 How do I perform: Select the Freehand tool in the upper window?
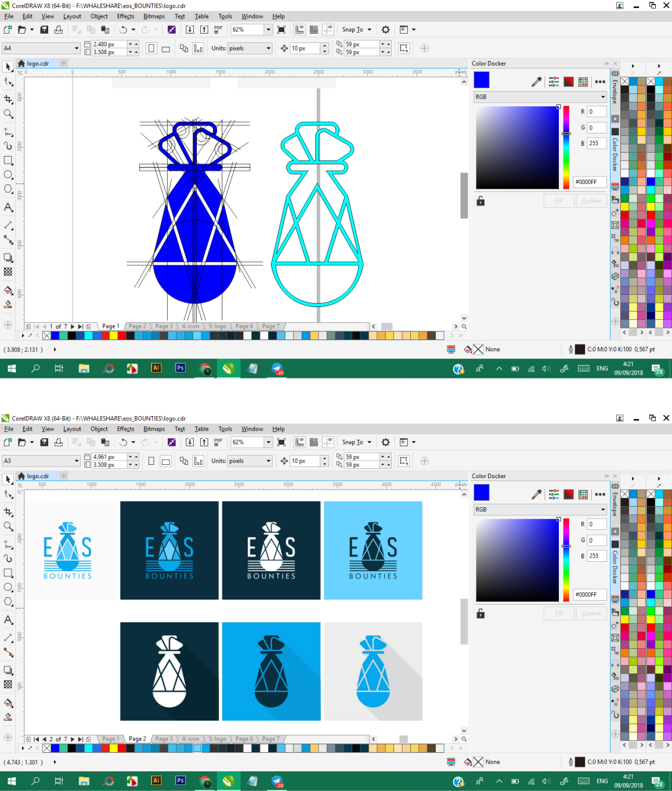(8, 131)
